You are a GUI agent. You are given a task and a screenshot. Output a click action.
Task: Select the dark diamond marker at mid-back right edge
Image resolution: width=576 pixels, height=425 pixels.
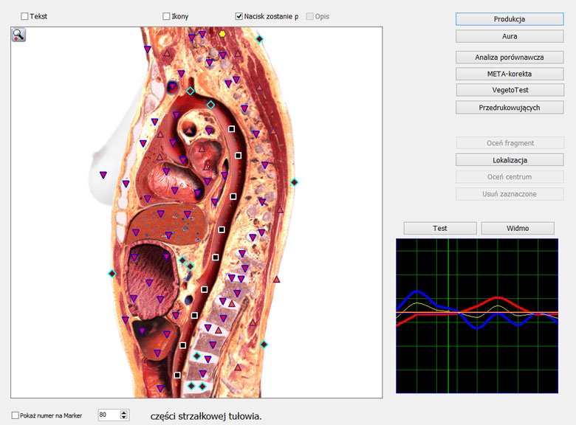[294, 182]
